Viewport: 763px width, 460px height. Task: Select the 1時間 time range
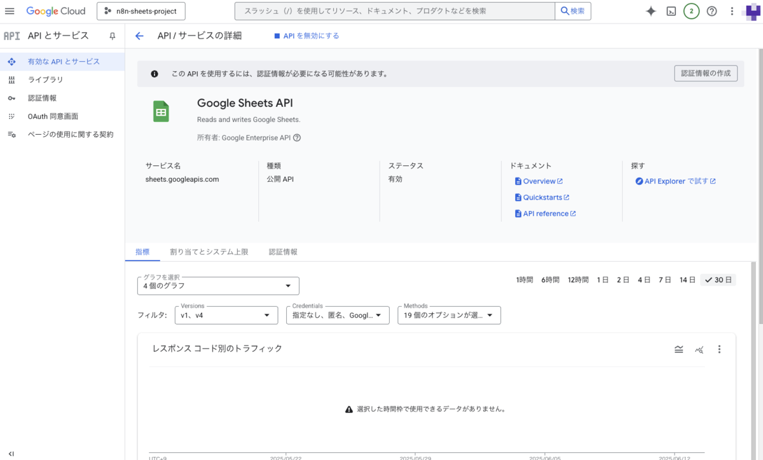click(525, 280)
